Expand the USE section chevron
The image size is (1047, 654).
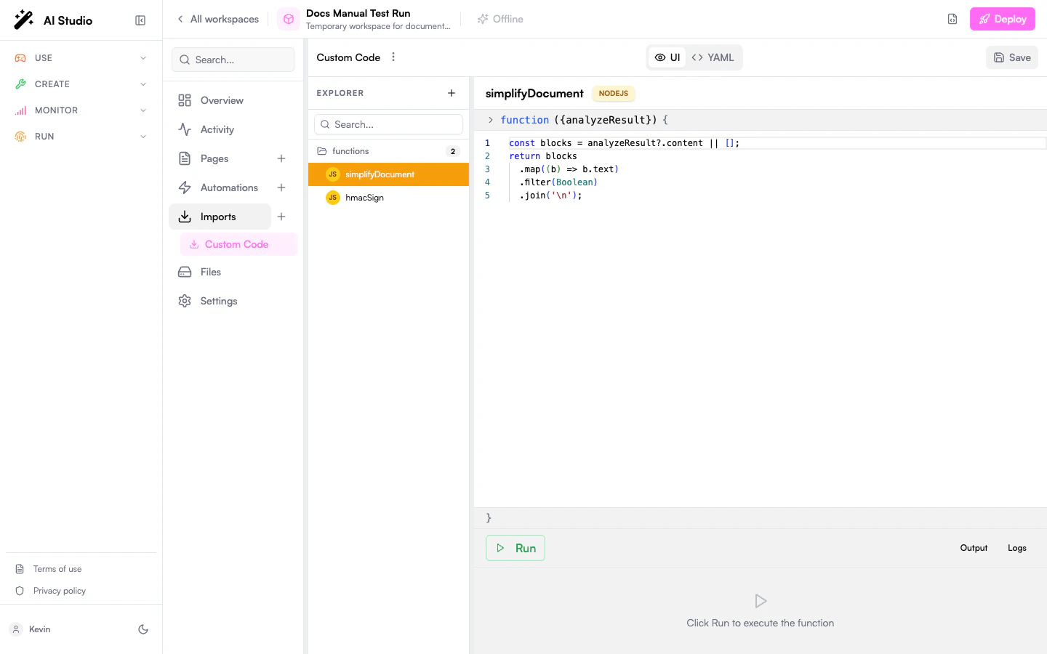(143, 58)
